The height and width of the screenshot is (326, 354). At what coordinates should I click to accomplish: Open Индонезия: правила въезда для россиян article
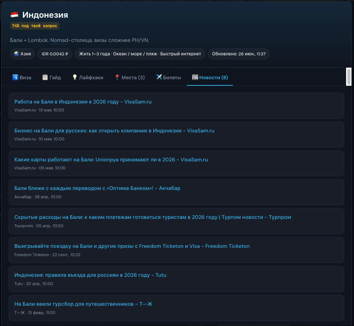click(90, 275)
